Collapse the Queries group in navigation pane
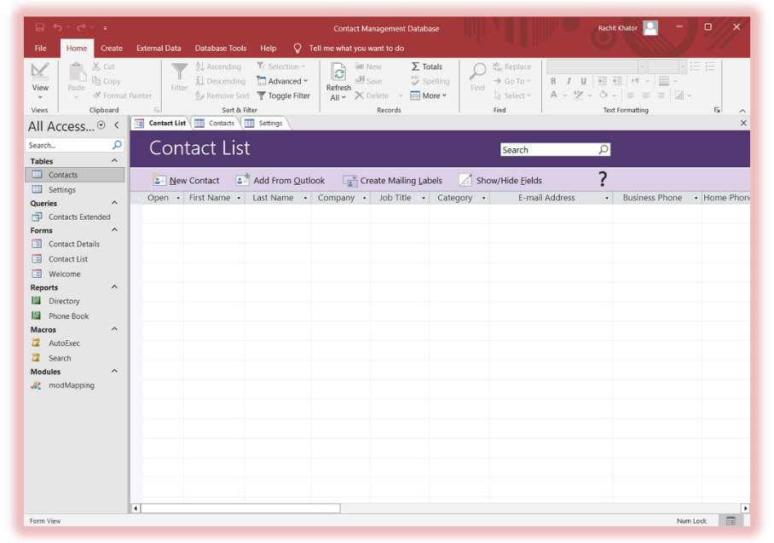Screen dimensions: 774x543 pyautogui.click(x=115, y=203)
